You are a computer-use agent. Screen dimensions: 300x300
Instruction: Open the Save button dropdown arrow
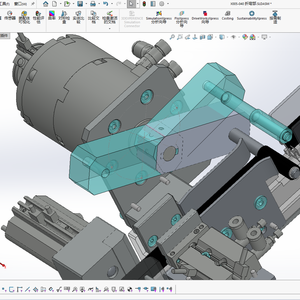click(86, 4)
